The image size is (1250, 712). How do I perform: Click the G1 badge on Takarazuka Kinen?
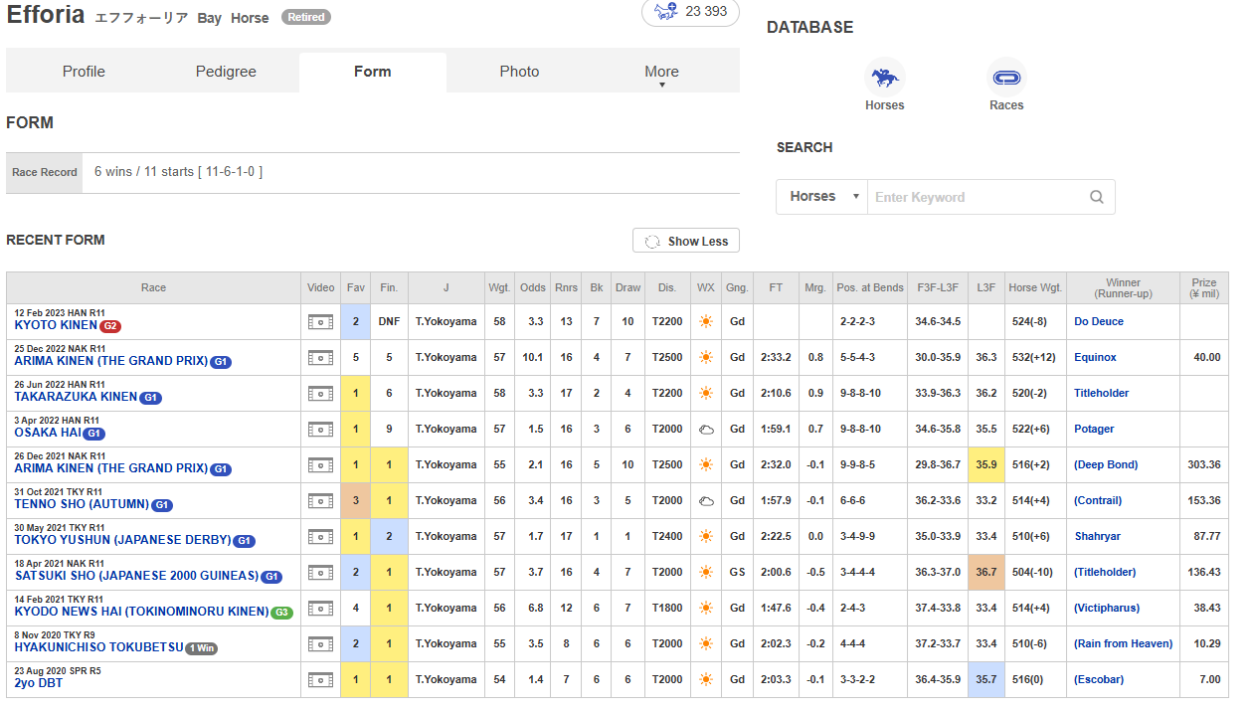150,398
